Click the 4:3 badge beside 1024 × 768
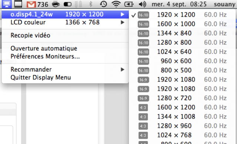237x144 pixels. [x=143, y=136]
